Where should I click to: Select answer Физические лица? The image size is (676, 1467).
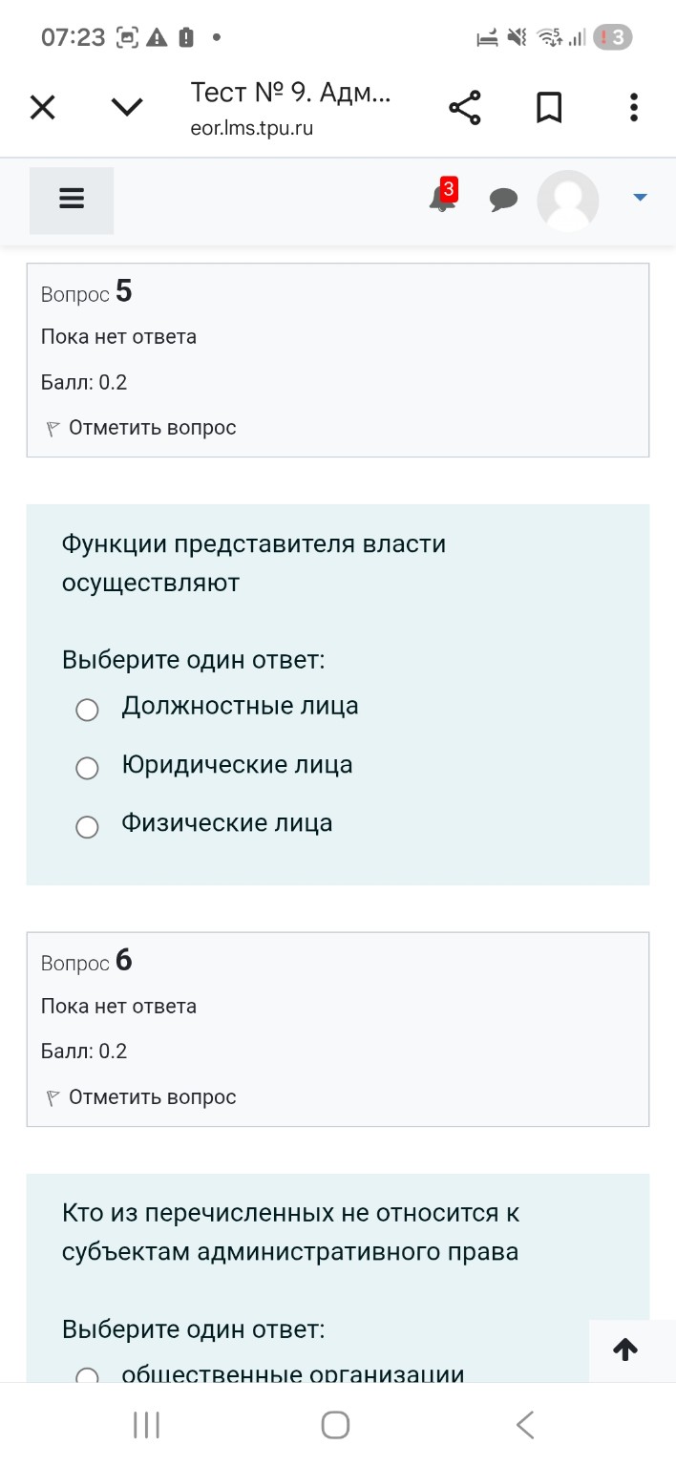tap(87, 827)
